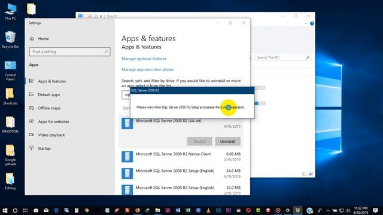Image resolution: width=383 pixels, height=215 pixels.
Task: Show hidden system tray icons
Action: pos(328,210)
